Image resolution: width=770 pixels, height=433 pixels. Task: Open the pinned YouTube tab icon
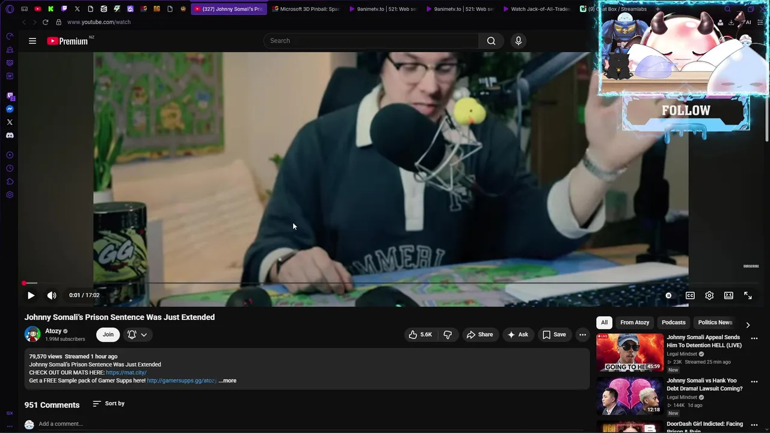click(37, 9)
